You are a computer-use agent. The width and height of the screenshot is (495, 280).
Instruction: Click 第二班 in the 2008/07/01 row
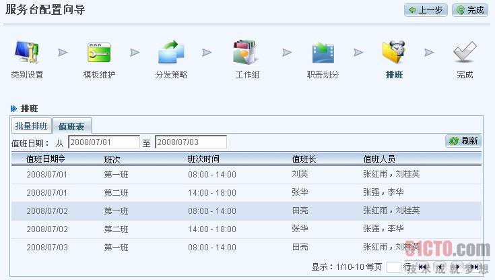tap(116, 193)
